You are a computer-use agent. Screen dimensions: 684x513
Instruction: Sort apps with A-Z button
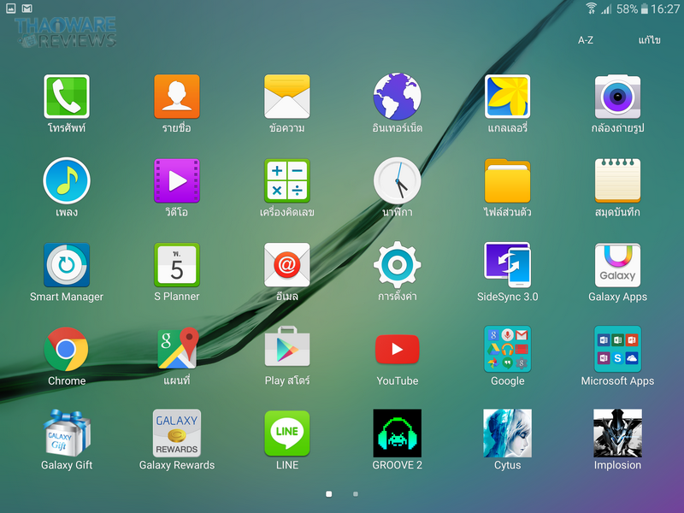[x=586, y=40]
